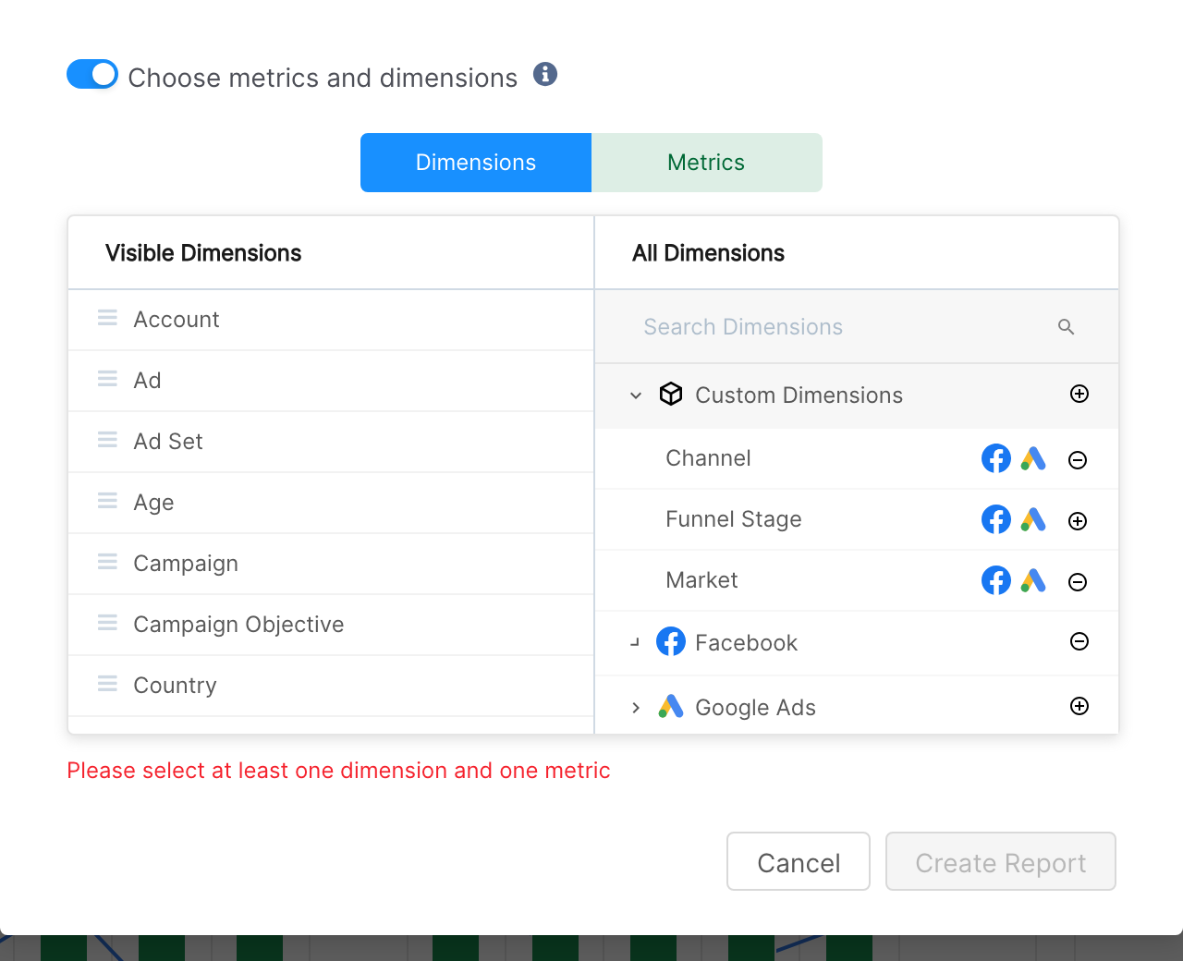This screenshot has height=961, width=1183.
Task: Toggle the Choose metrics and dimensions switch
Action: coord(92,75)
